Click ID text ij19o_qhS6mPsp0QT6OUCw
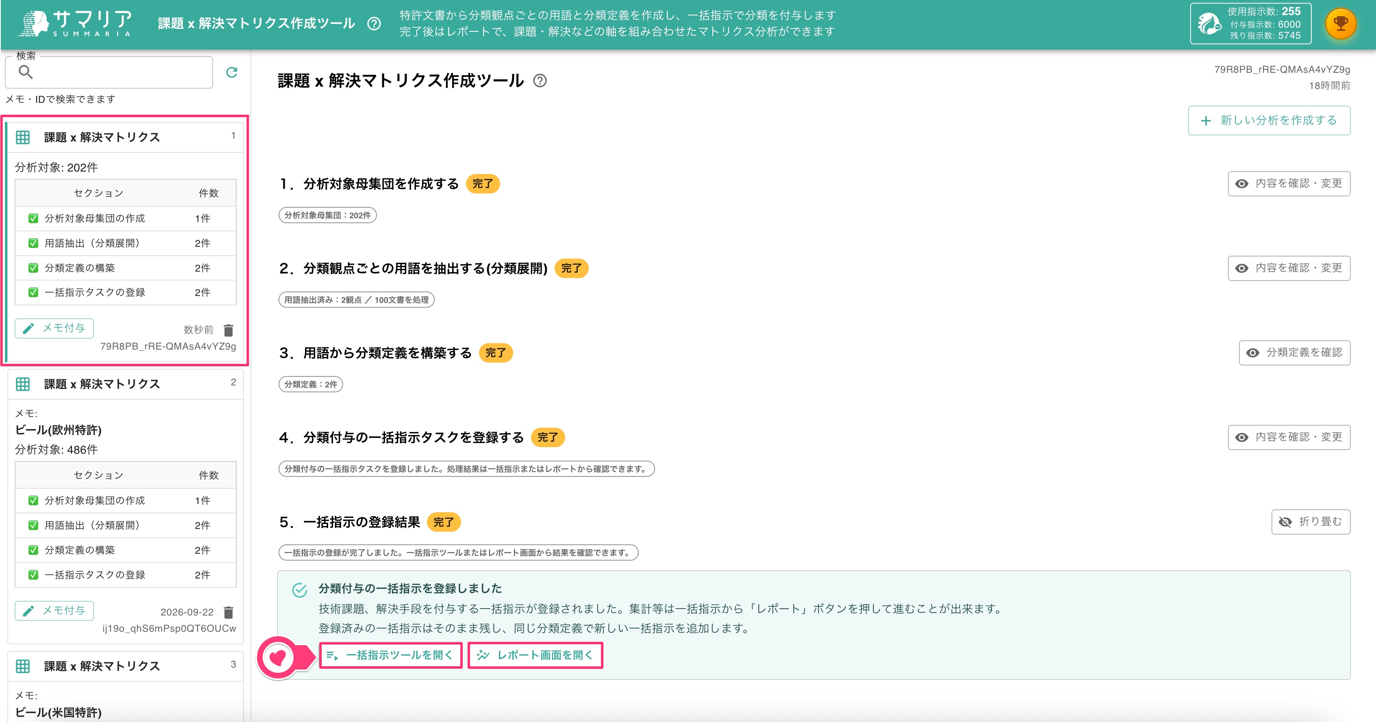The height and width of the screenshot is (722, 1376). 169,628
